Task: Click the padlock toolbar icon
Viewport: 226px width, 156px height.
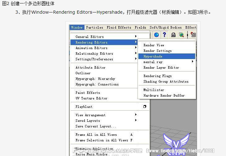Action: (173, 35)
